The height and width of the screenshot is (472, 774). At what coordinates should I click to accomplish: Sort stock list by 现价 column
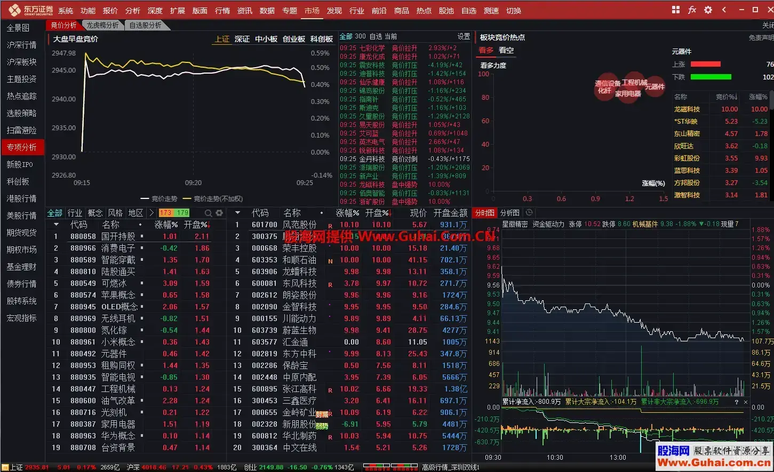point(418,213)
